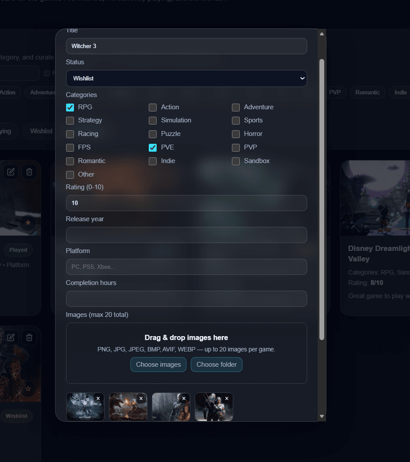410x462 pixels.
Task: Click the Drag & drop images here zone
Action: pyautogui.click(x=186, y=353)
